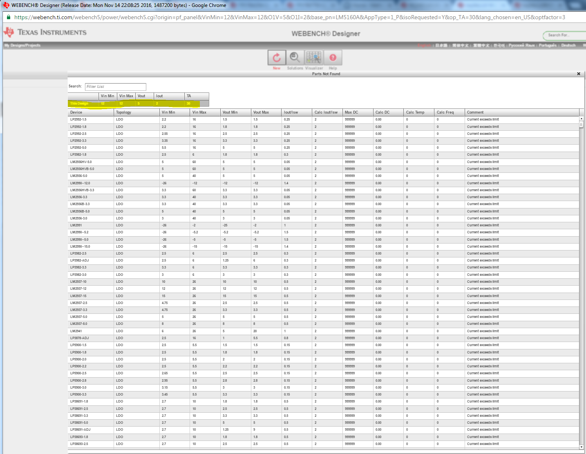Switch language to 日本語
This screenshot has width=586, height=454.
441,45
